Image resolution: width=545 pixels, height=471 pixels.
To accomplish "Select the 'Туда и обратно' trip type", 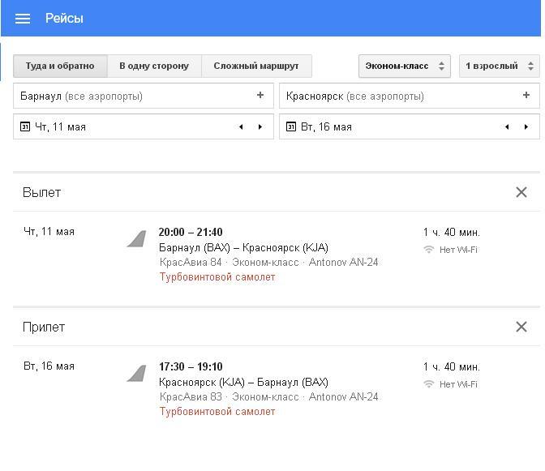I will [x=60, y=66].
